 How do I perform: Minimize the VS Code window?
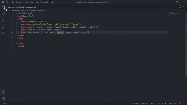pos(171,2)
